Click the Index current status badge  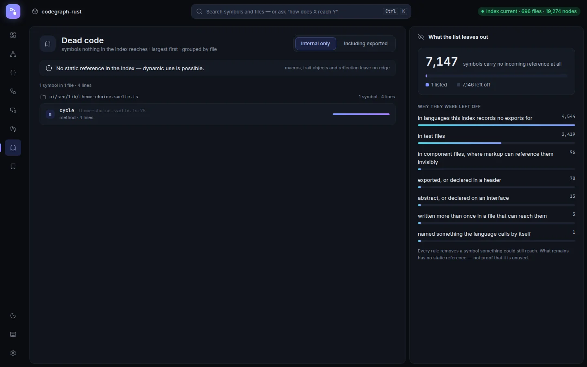[x=529, y=11]
